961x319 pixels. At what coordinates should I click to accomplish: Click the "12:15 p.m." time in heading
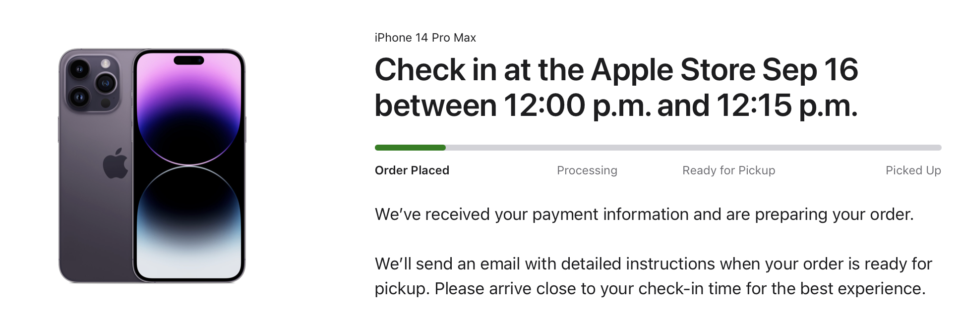786,106
